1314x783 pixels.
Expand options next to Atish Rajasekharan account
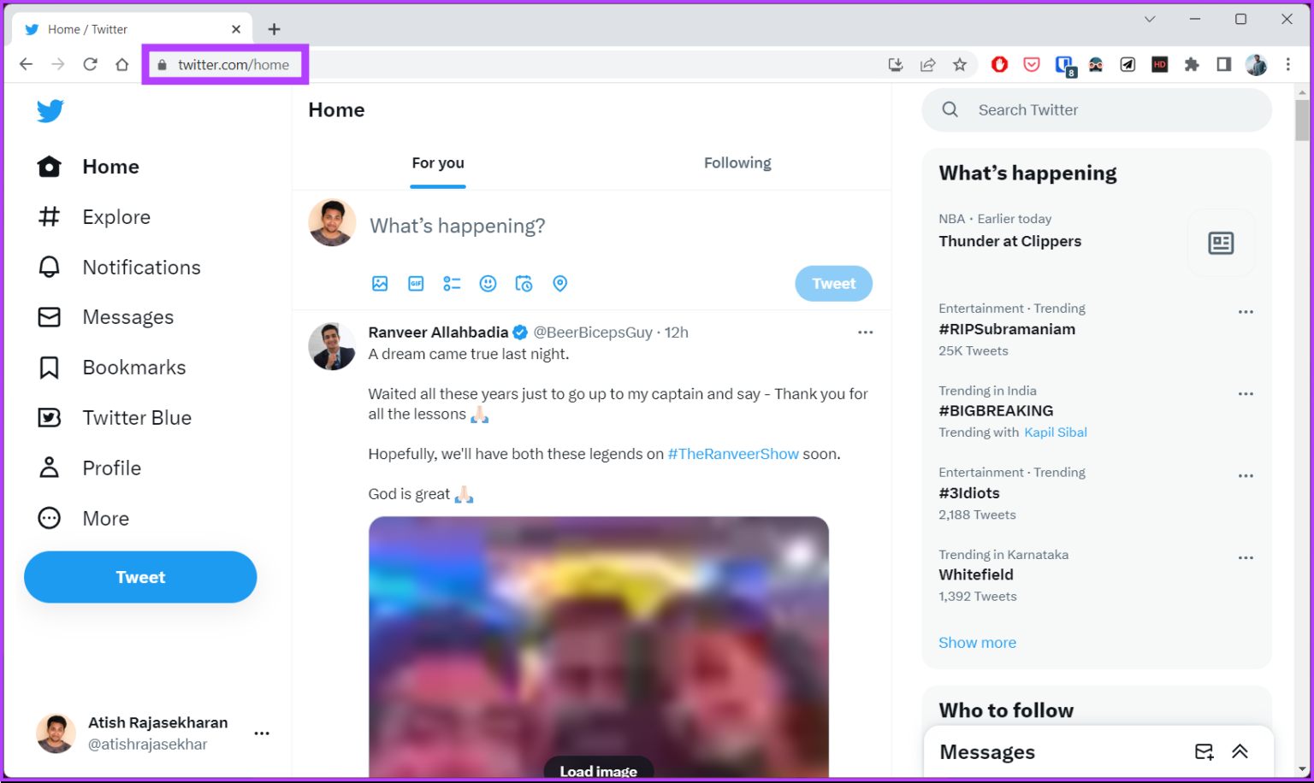click(x=262, y=733)
